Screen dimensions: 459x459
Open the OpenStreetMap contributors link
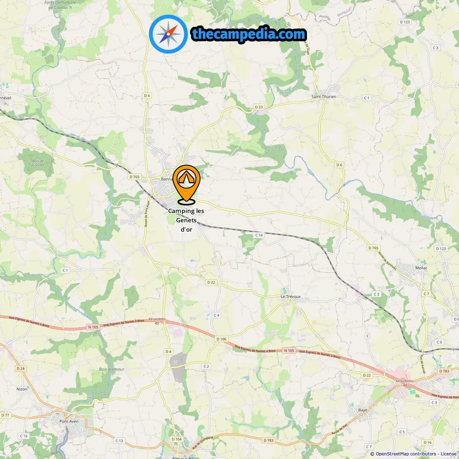[406, 454]
